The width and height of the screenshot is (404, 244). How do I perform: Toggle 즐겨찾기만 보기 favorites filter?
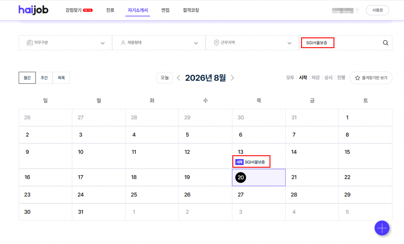point(371,78)
